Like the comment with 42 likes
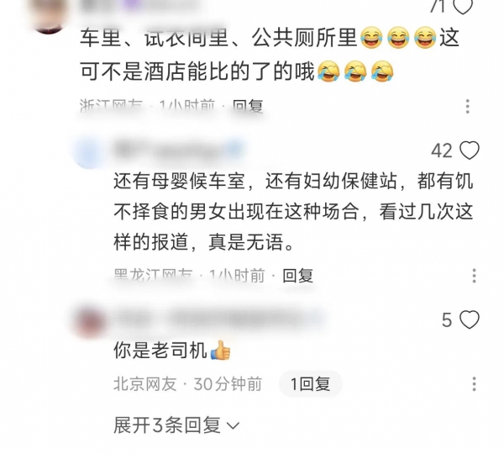This screenshot has height=454, width=504. [x=470, y=150]
